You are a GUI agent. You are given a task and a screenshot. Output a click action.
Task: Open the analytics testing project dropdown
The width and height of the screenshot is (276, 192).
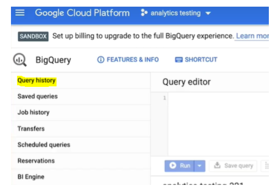181,13
